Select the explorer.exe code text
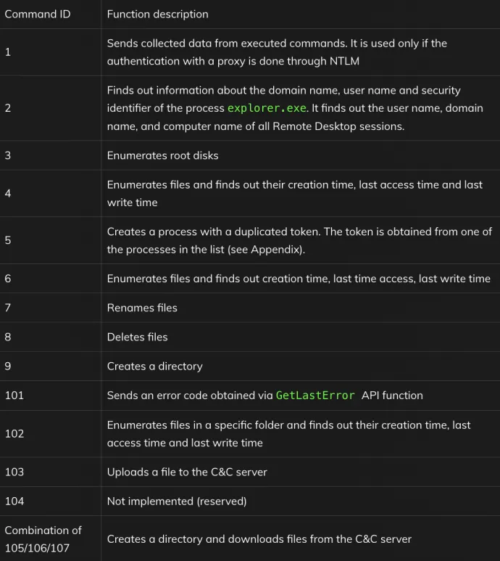 tap(267, 109)
